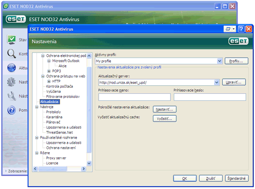Select the highlighted Aktualizácia tree item
The width and height of the screenshot is (255, 189).
[x=49, y=102]
